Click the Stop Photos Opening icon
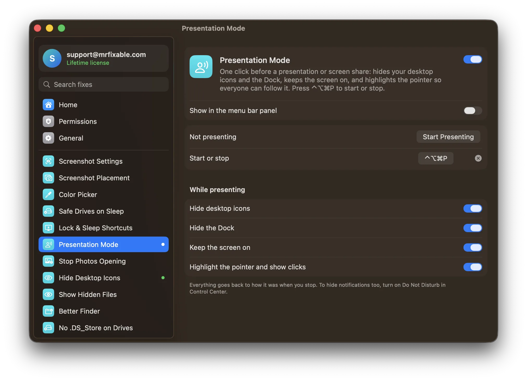 tap(48, 261)
